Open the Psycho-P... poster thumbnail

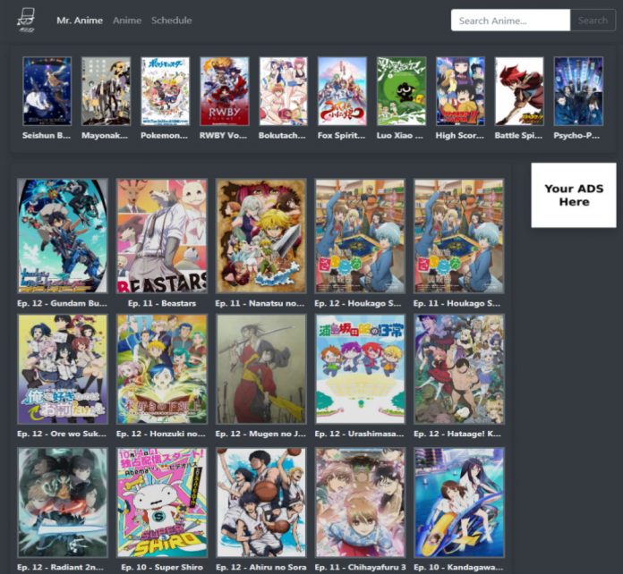pos(578,91)
